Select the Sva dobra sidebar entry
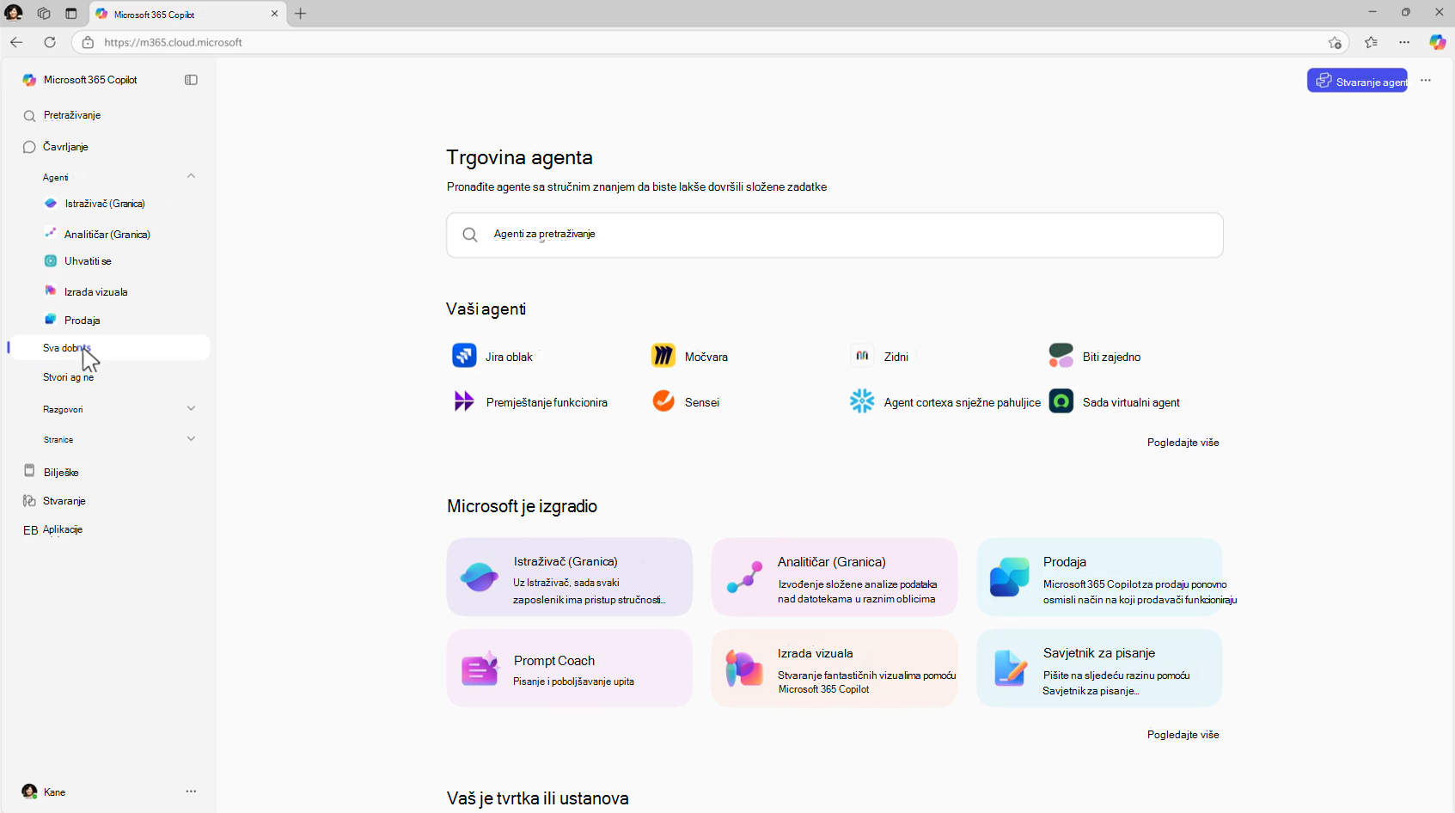1455x813 pixels. (x=109, y=347)
